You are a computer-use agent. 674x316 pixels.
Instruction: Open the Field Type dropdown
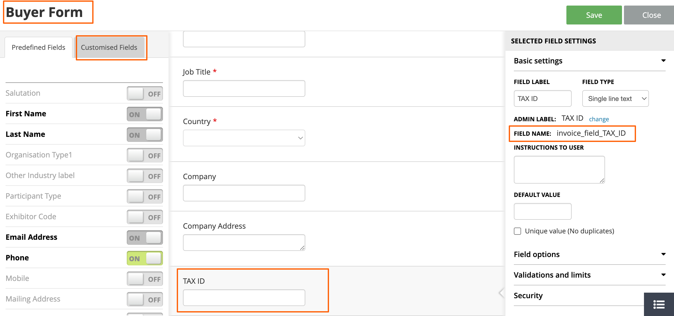click(x=615, y=98)
